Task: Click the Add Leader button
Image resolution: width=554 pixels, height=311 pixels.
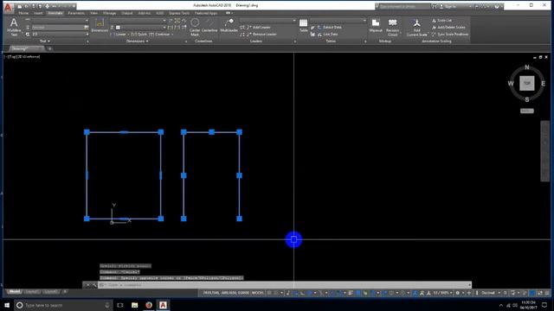Action: pyautogui.click(x=258, y=27)
